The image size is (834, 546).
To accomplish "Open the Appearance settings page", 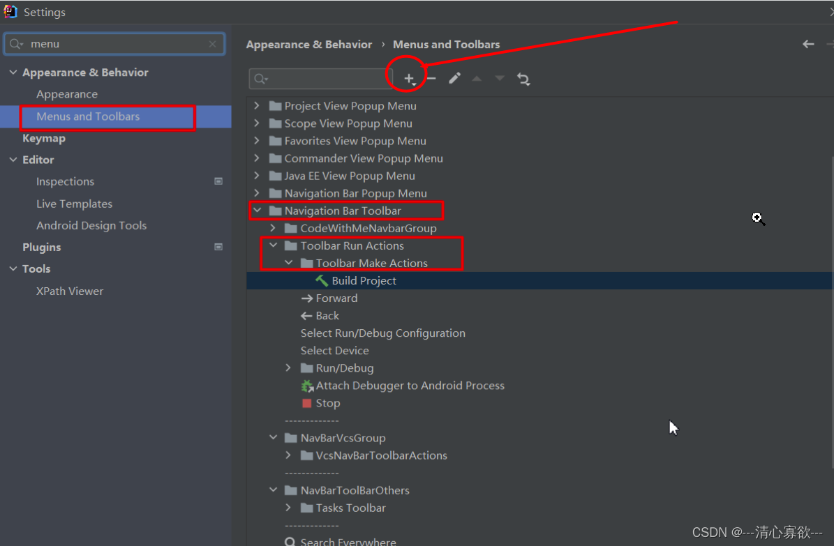I will click(67, 94).
